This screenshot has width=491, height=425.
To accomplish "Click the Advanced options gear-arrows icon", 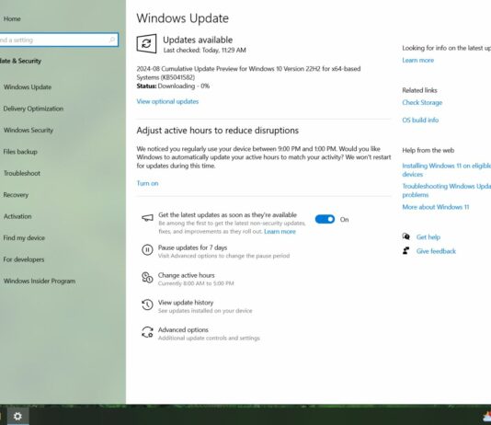I will pos(147,332).
